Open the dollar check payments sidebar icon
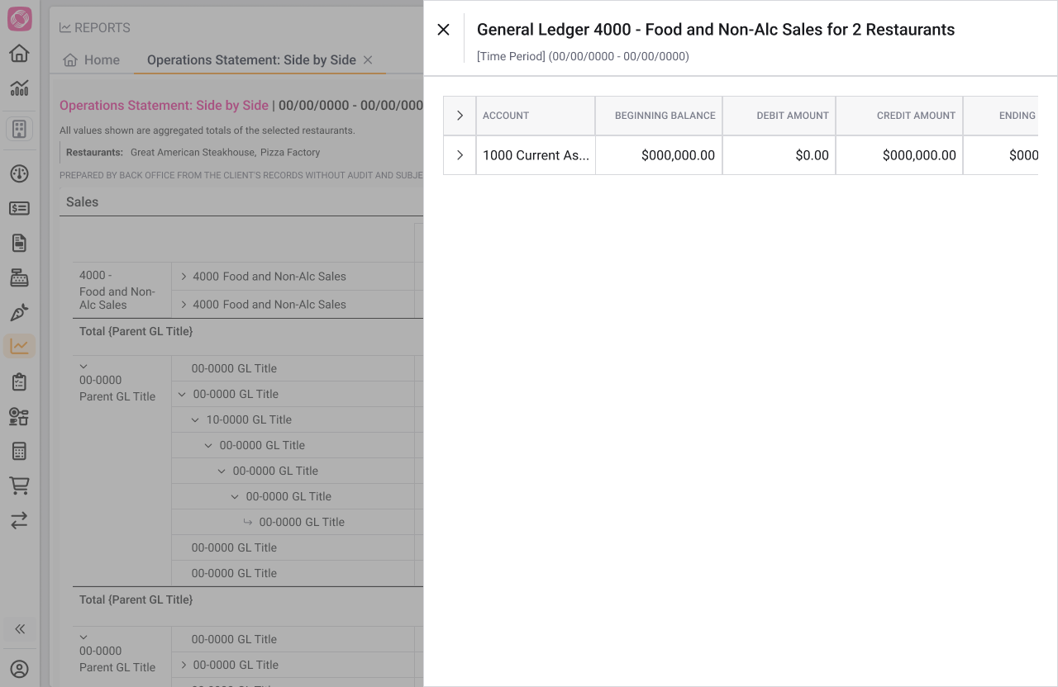Viewport: 1058px width, 687px height. pos(19,208)
